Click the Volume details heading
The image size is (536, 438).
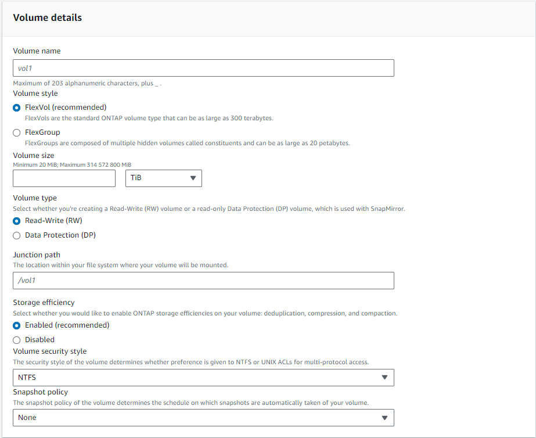[x=48, y=18]
